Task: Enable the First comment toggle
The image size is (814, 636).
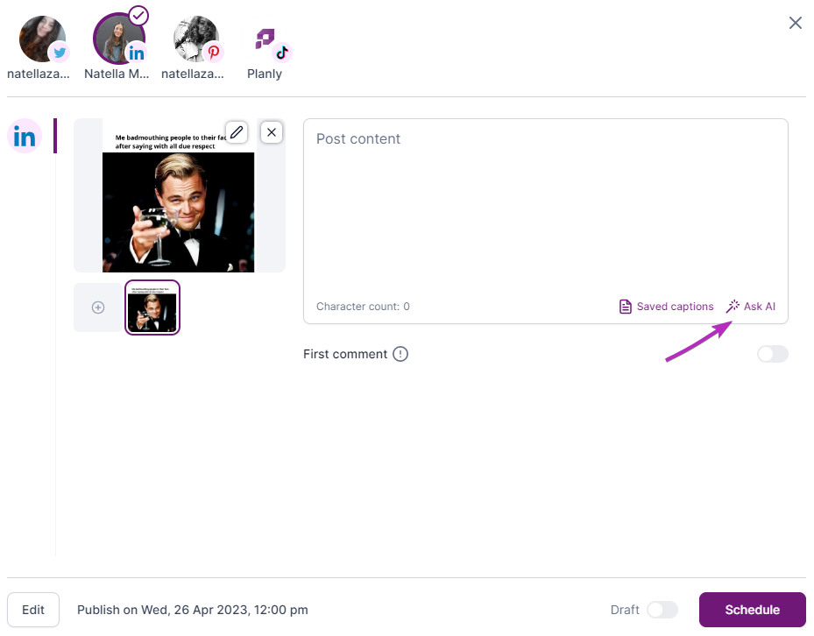Action: pos(773,354)
